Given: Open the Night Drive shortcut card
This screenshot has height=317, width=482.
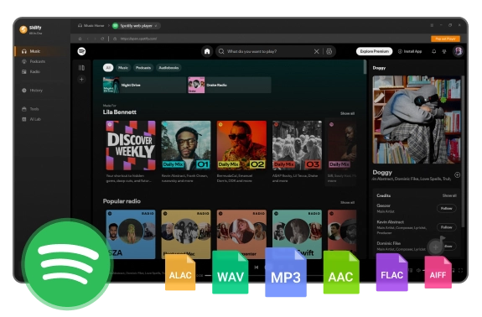Looking at the screenshot, I should [x=144, y=85].
